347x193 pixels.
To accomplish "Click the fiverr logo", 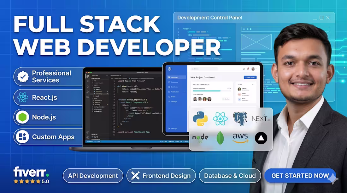I will point(31,172).
